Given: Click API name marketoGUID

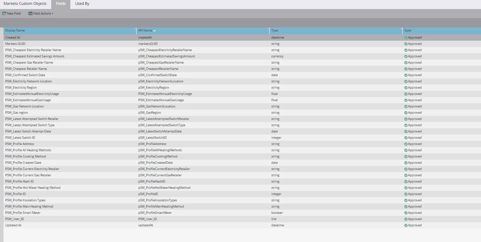Looking at the screenshot, I should [148, 44].
